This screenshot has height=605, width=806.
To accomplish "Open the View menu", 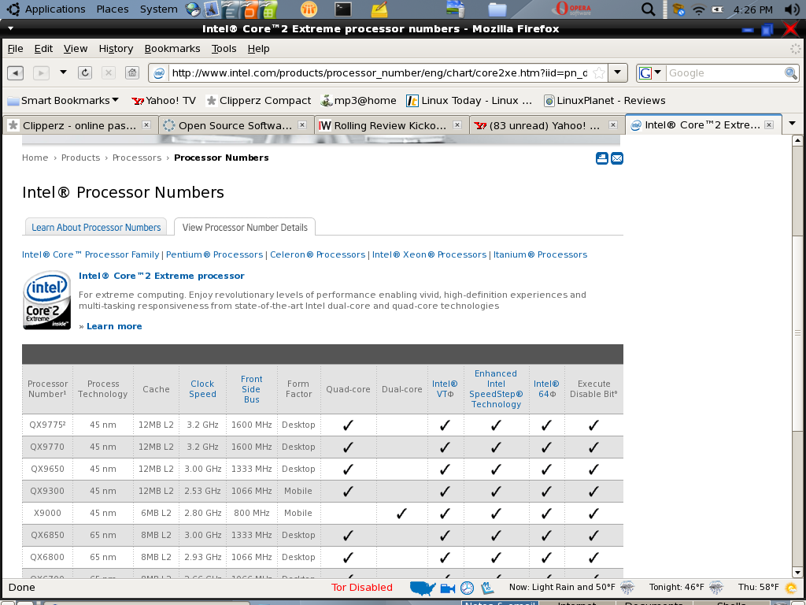I will click(76, 48).
